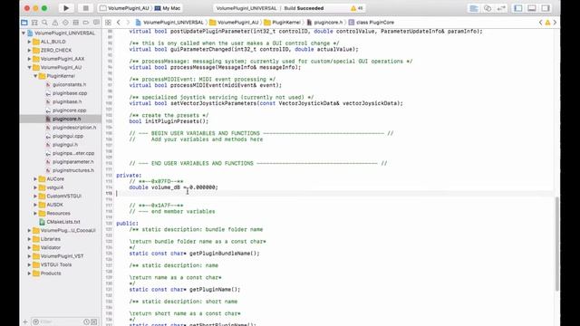
Task: Open the Find navigator magnifier icon
Action: tap(44, 23)
